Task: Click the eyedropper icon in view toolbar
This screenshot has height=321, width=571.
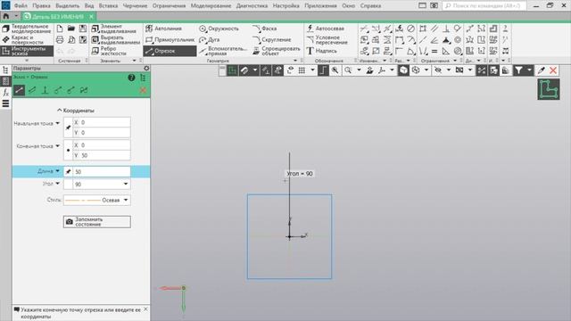Action: (x=542, y=70)
